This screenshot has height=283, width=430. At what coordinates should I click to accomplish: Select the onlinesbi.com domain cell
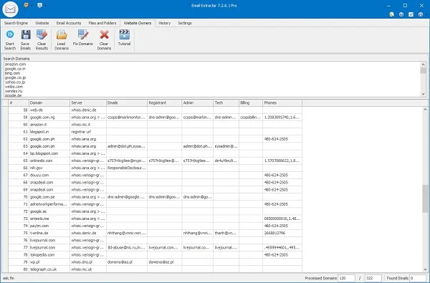[49, 160]
